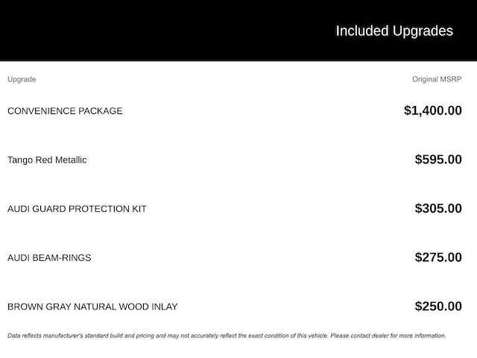Click the $275.00 price amount

[x=438, y=257]
